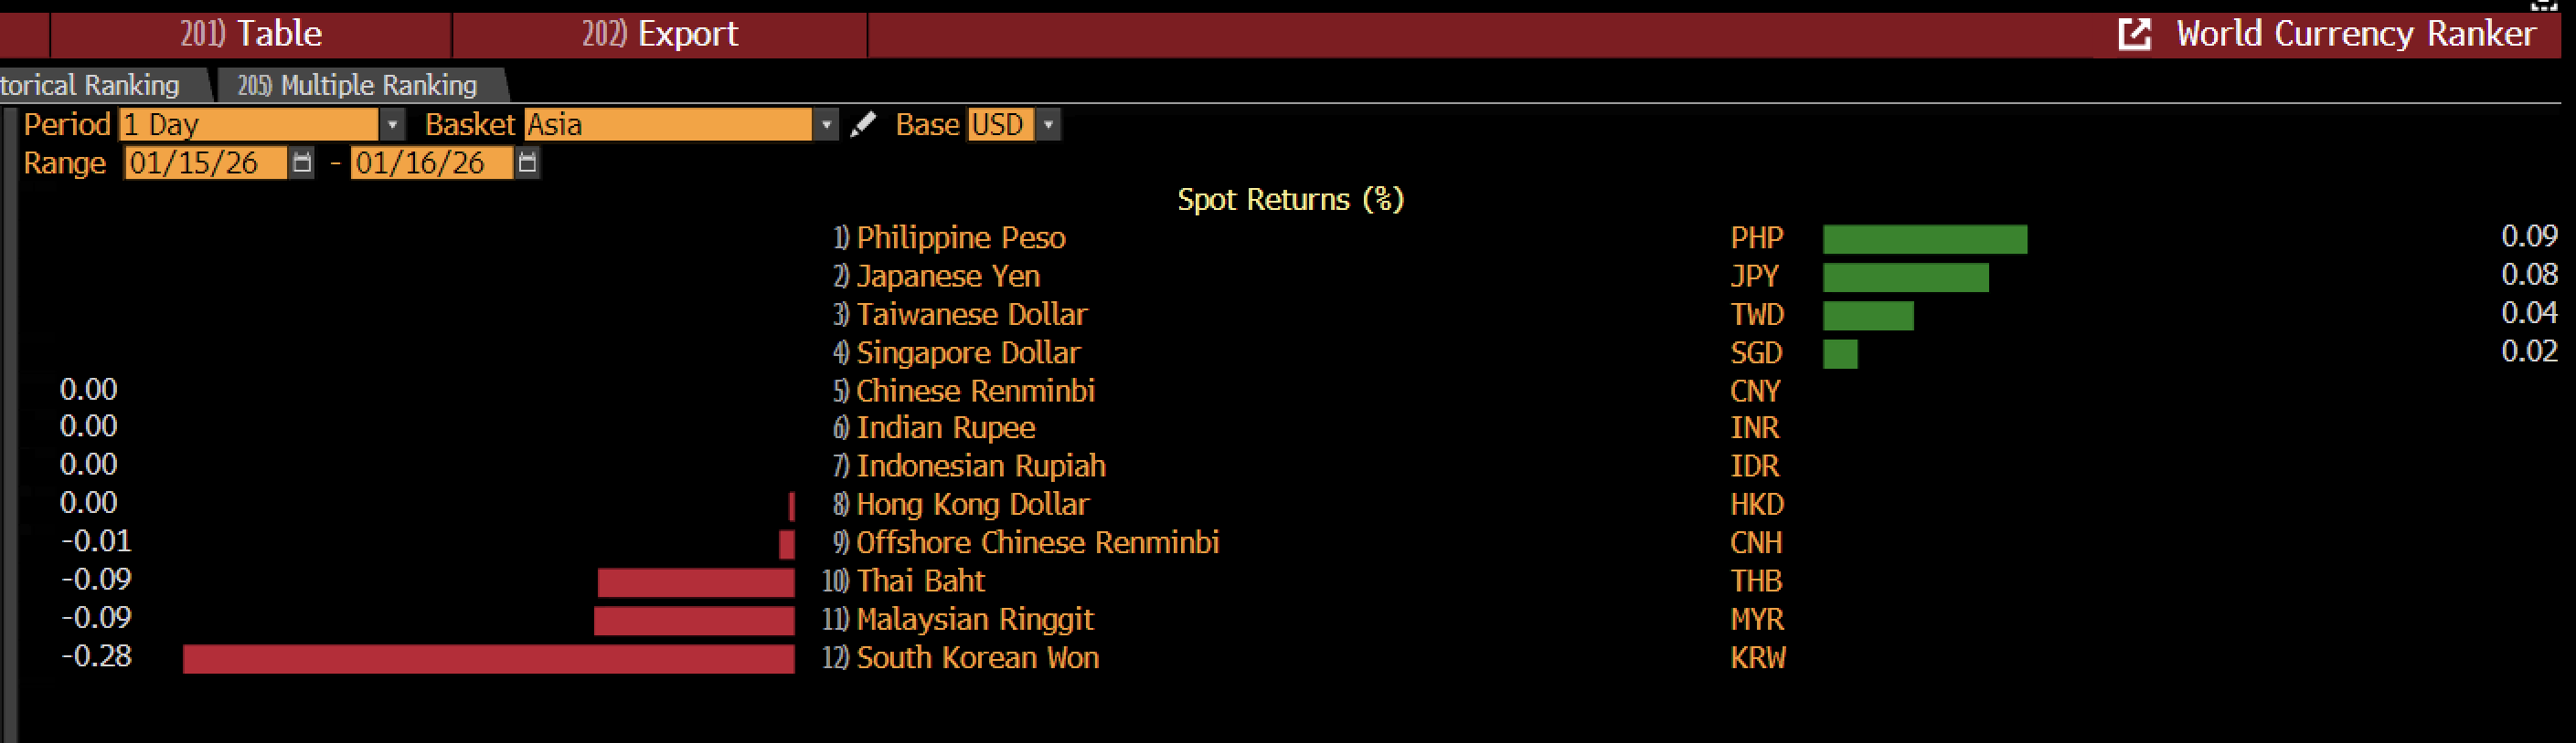Open the Japanese Yen entry
The height and width of the screenshot is (743, 2576).
tap(947, 276)
